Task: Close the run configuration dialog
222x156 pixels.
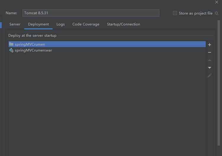Action: [x=217, y=2]
